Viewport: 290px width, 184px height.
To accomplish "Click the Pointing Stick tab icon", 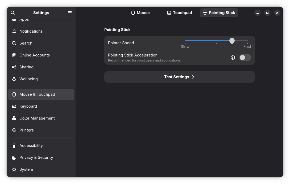I will (x=205, y=12).
